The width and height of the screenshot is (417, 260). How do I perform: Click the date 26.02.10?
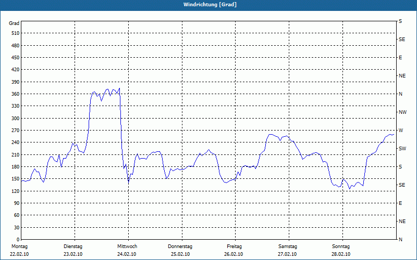click(x=234, y=254)
